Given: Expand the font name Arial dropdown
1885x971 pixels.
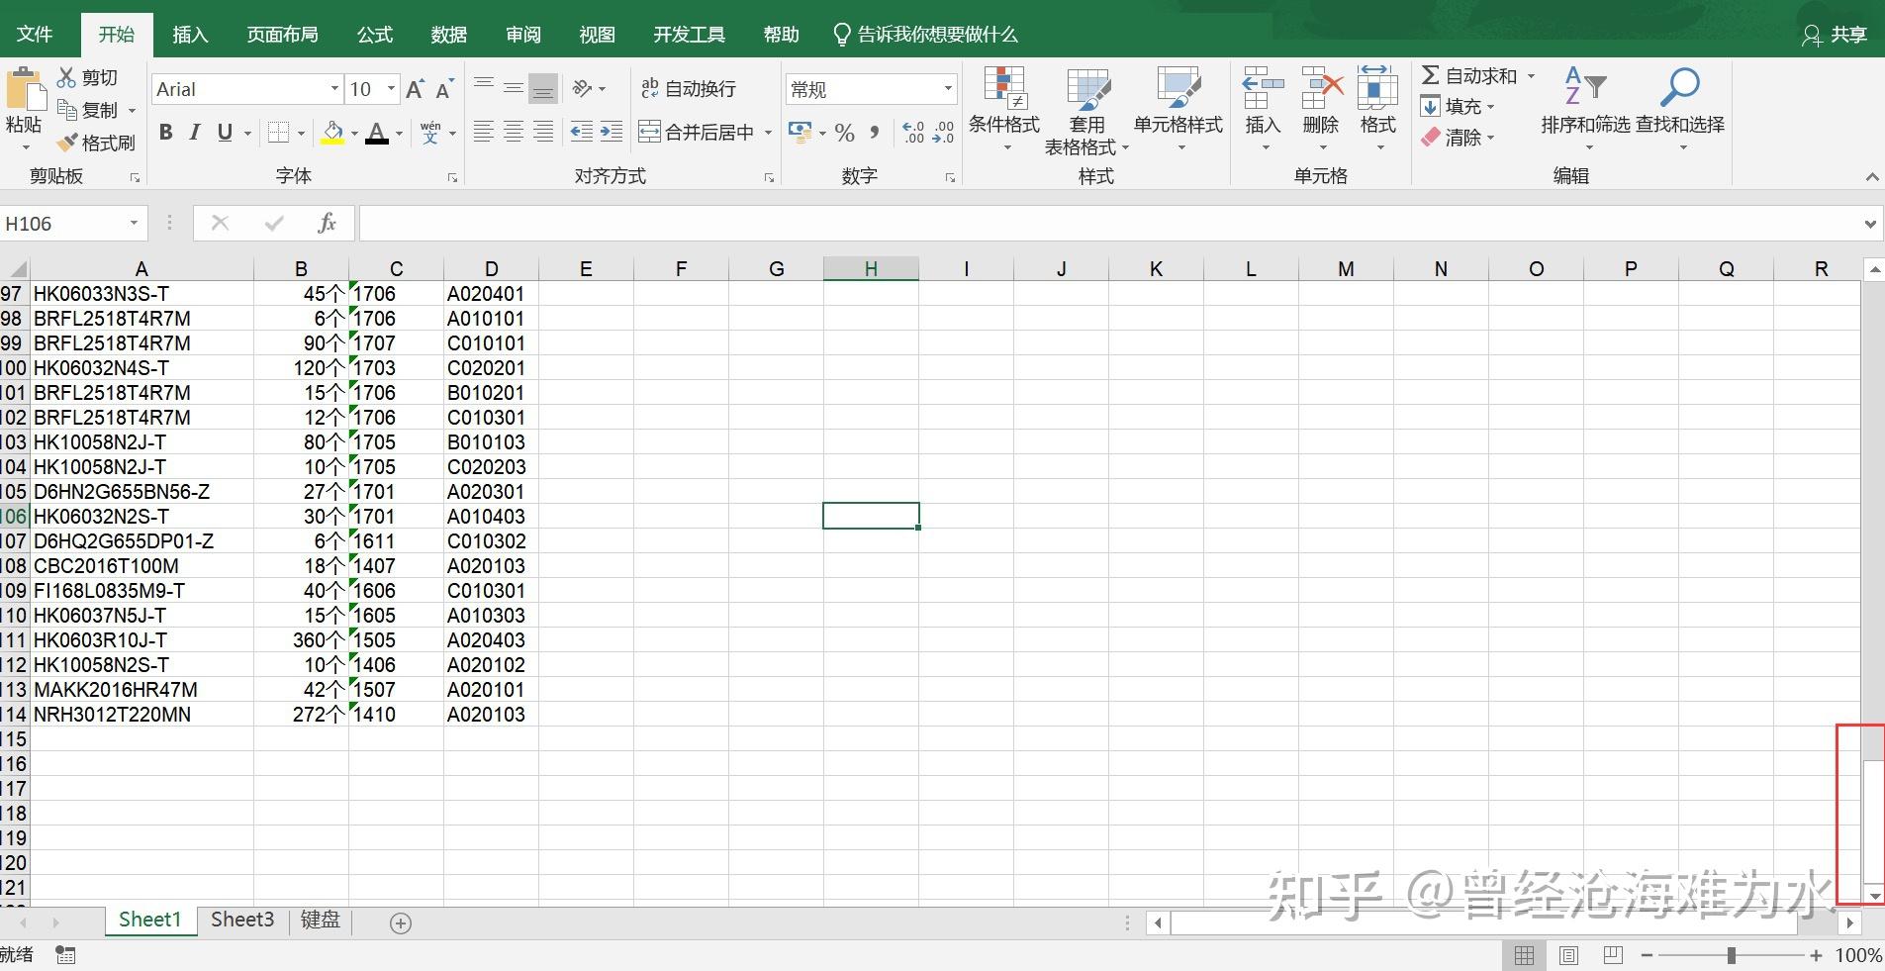Looking at the screenshot, I should [x=333, y=89].
